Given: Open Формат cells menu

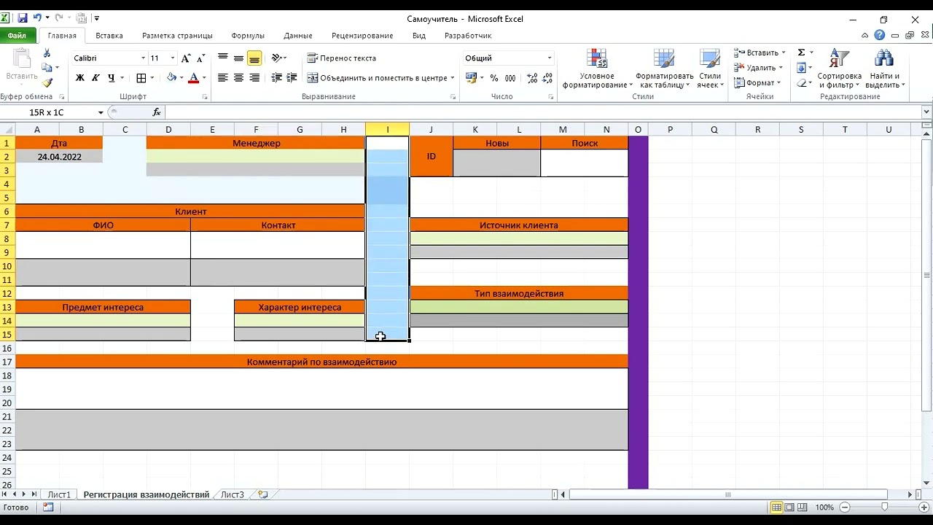Looking at the screenshot, I should 759,83.
